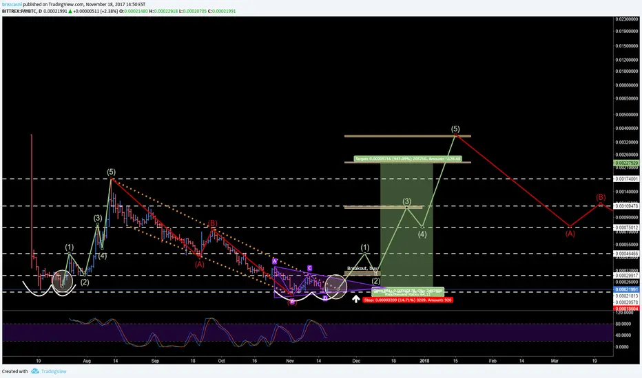Click the projected (5) wave label at top
The width and height of the screenshot is (642, 378).
click(x=455, y=129)
